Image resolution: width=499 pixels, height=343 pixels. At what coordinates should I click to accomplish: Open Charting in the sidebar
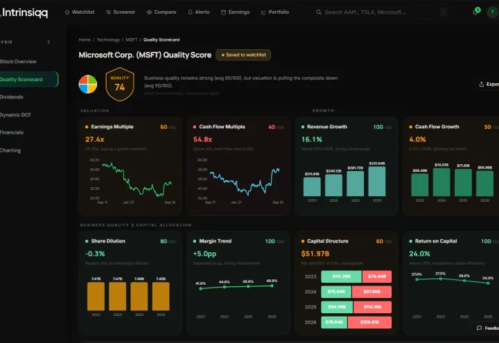(10, 150)
